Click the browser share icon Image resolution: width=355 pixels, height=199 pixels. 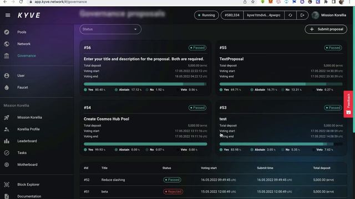245,2
